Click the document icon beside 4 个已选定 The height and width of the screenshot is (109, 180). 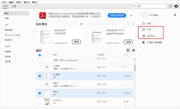(x=144, y=15)
